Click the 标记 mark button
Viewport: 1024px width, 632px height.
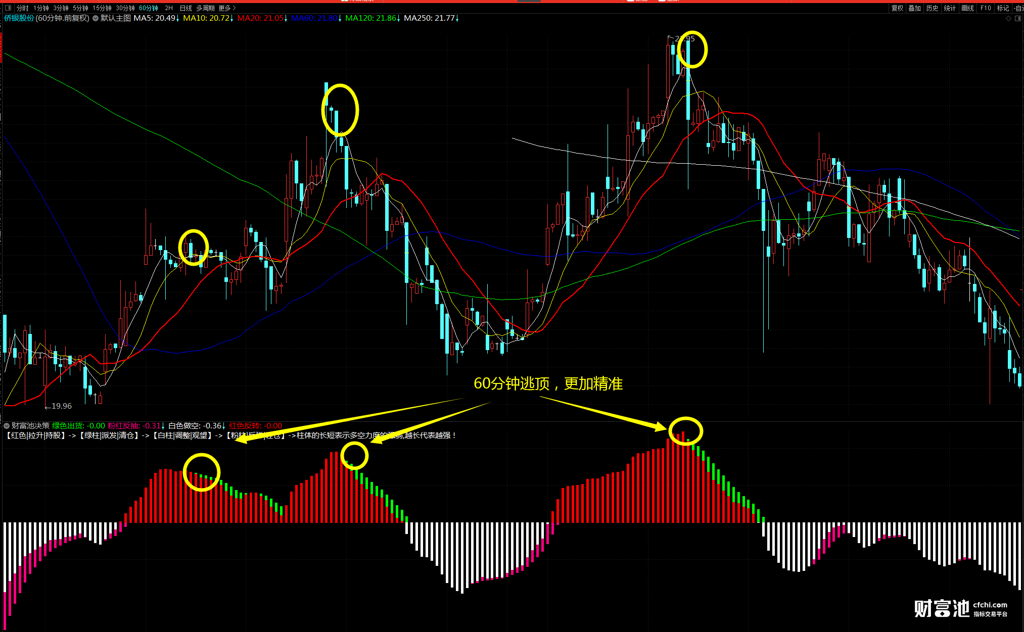(x=1003, y=8)
